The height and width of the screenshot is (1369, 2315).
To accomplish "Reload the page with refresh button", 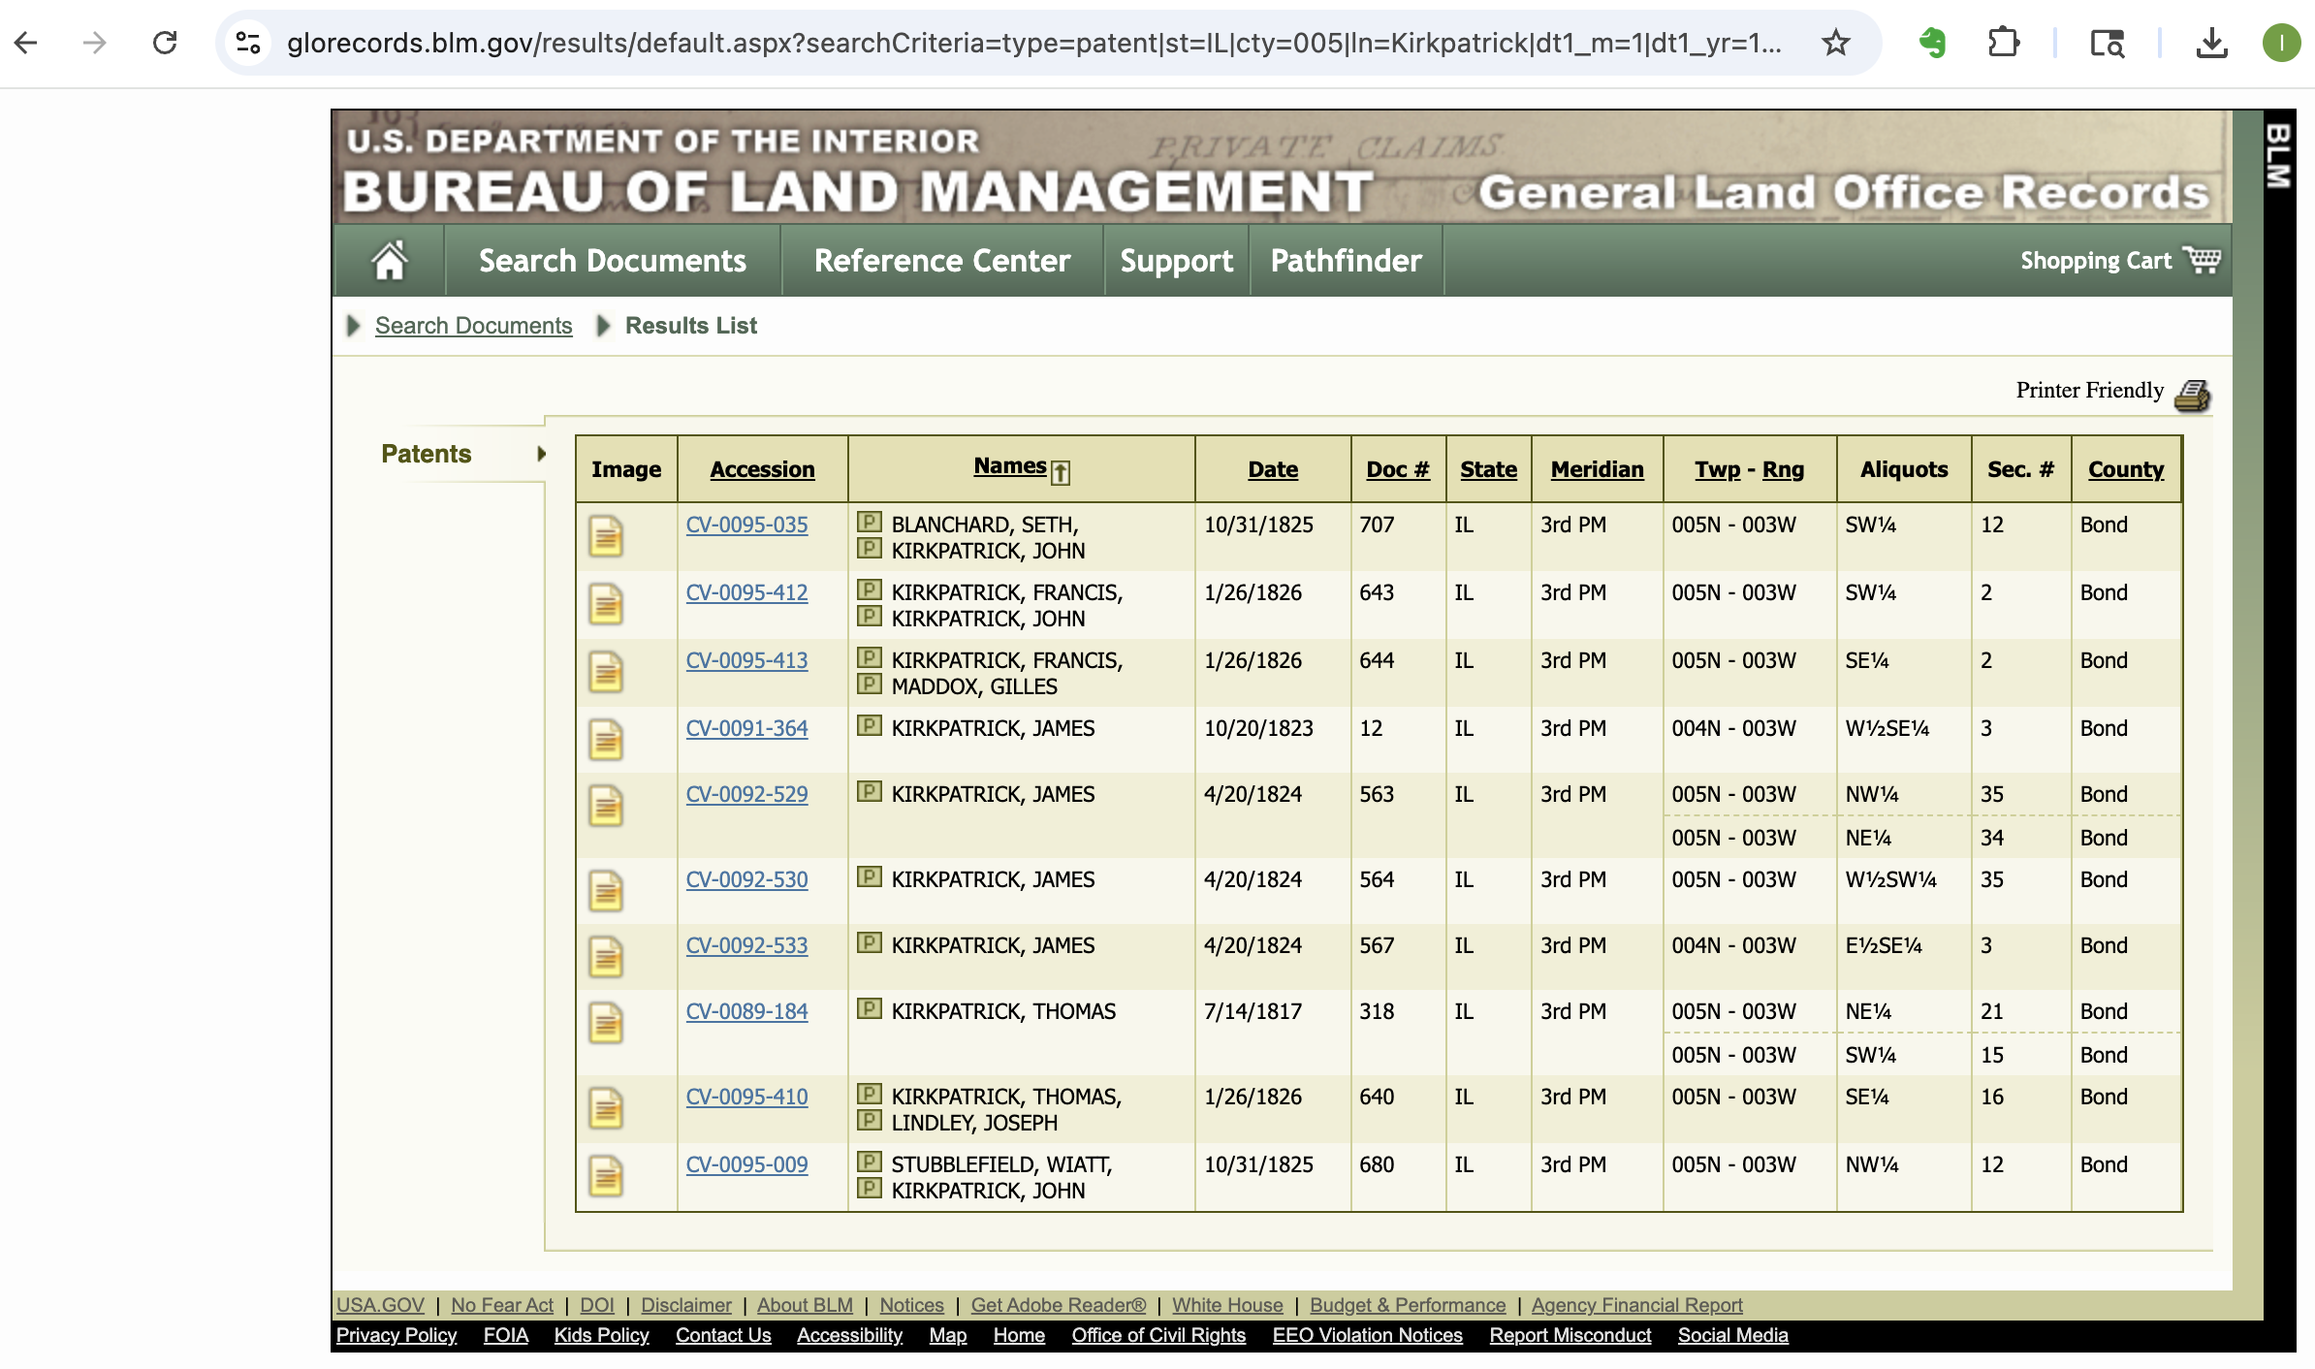I will pos(165,43).
